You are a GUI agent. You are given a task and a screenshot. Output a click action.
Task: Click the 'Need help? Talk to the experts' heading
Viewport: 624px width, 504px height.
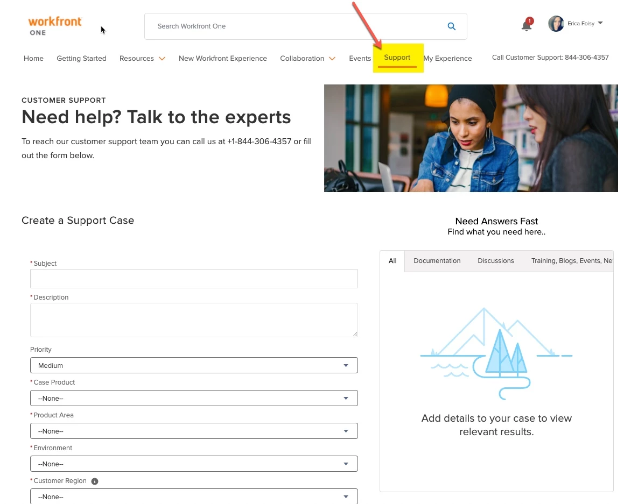coord(156,117)
